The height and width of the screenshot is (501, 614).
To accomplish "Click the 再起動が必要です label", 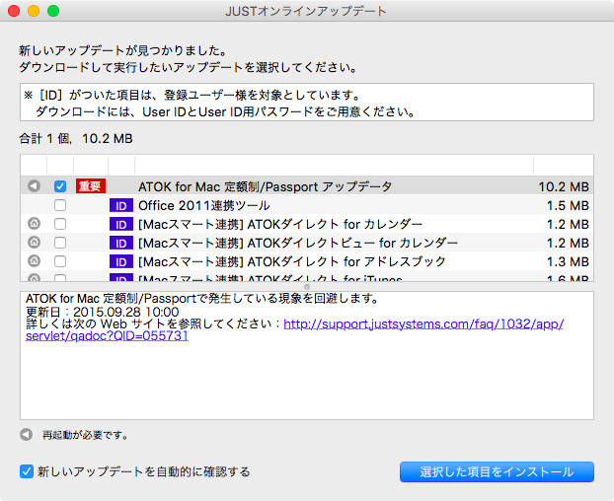I will coord(85,435).
